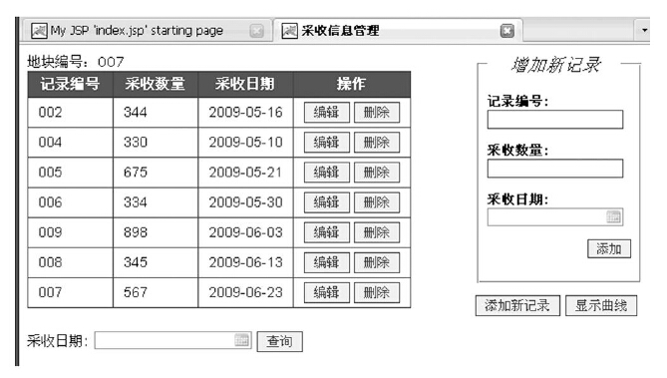667x378 pixels.
Task: Select cell with date 2009-05-21
Action: point(245,173)
